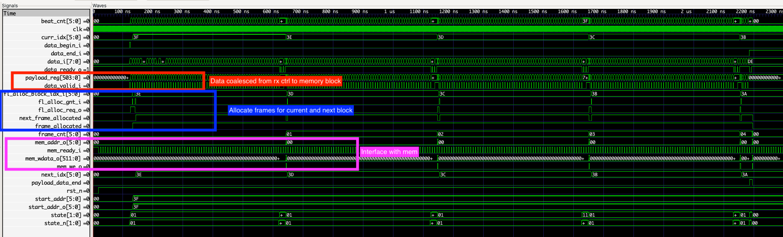Screen dimensions: 783x237
Task: Click the blue 'Allocate frames' annotation label
Action: click(291, 110)
